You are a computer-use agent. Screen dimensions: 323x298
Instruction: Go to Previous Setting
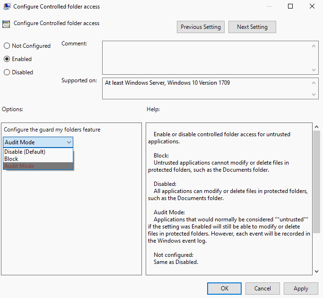(201, 27)
